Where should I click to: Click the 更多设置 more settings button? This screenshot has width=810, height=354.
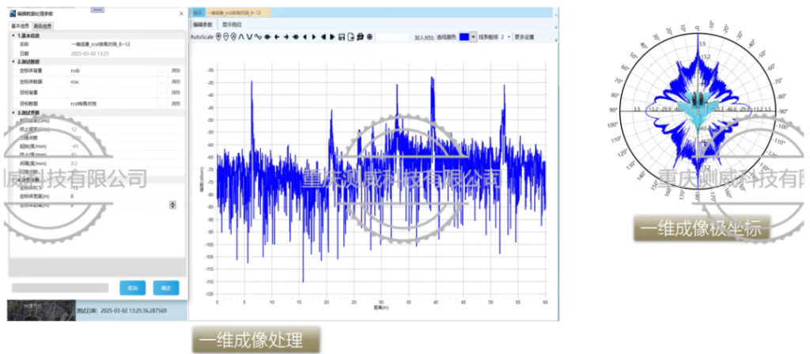(524, 36)
